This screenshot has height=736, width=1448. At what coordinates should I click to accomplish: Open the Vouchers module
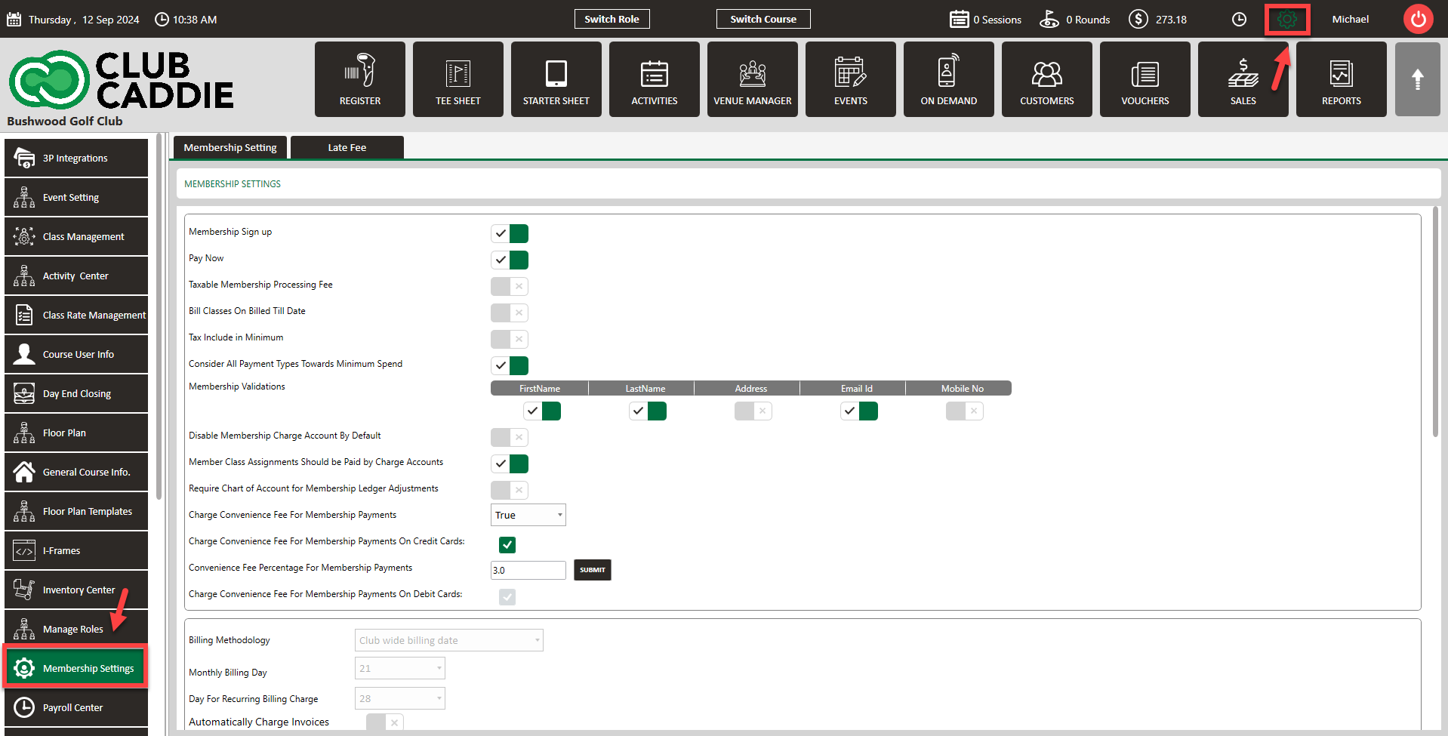[1145, 79]
